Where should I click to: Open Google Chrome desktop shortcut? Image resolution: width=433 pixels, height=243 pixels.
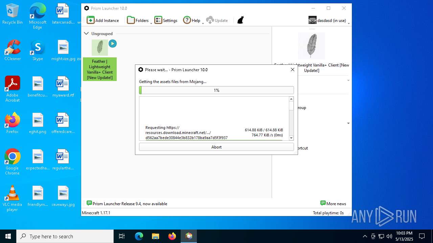[13, 162]
